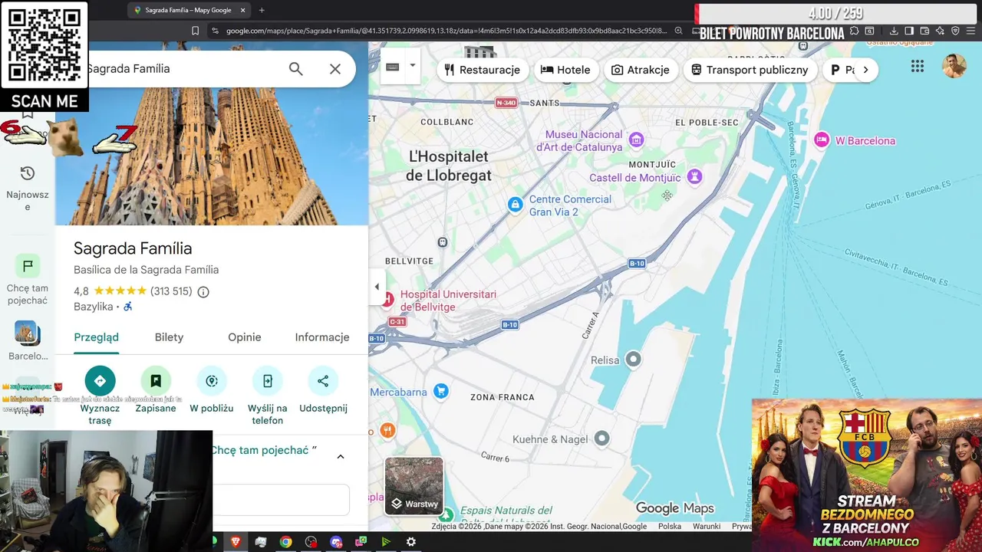Click the Centre Comercial Gran Via 2 marker

click(x=516, y=205)
